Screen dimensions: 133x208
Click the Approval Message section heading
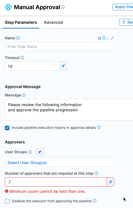click(23, 87)
